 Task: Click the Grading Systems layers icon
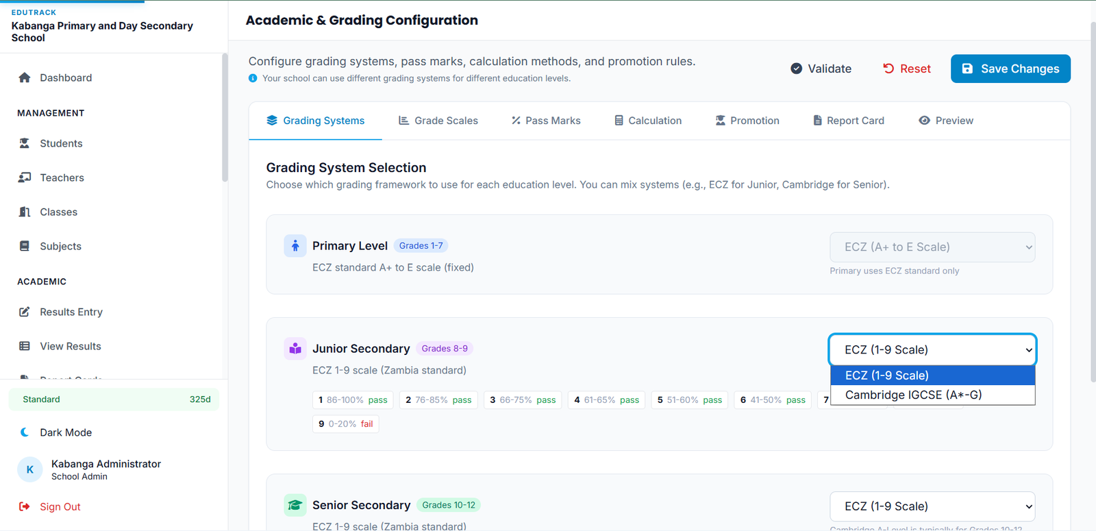[272, 121]
